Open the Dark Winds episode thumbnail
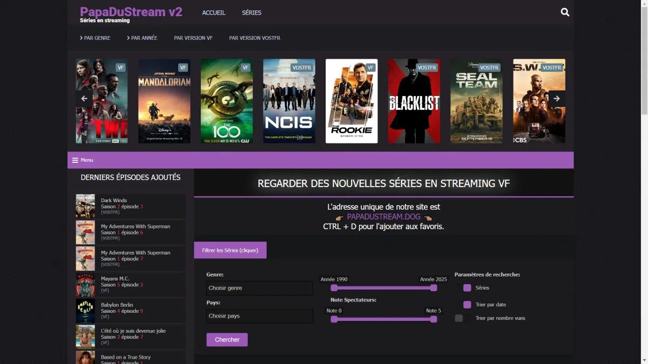 pos(85,207)
